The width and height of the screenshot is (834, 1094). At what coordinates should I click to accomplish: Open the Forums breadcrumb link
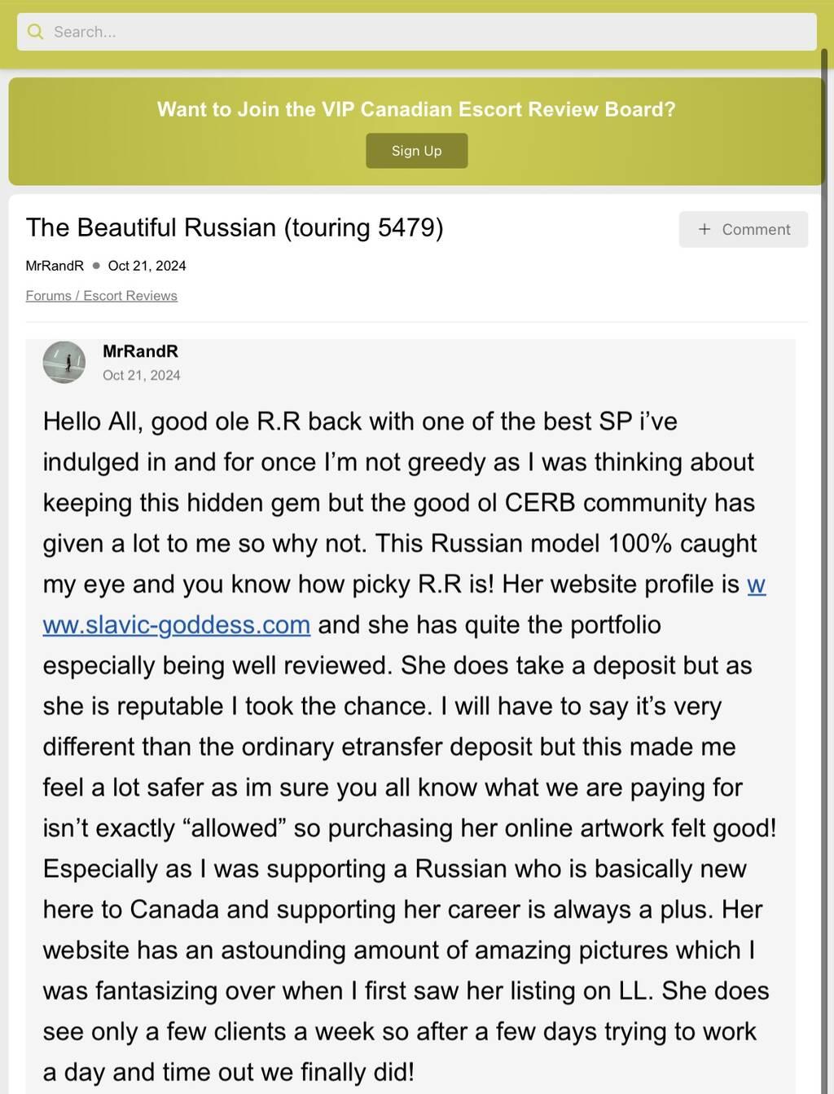pyautogui.click(x=48, y=296)
